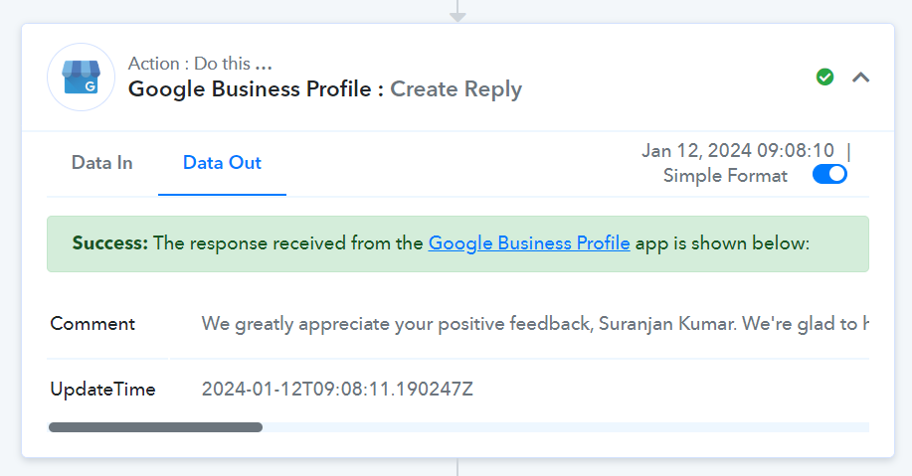Click the Comment value text

pos(534,324)
